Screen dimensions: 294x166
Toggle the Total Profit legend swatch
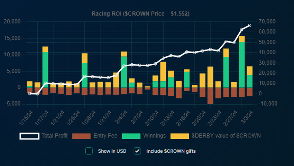pos(29,136)
